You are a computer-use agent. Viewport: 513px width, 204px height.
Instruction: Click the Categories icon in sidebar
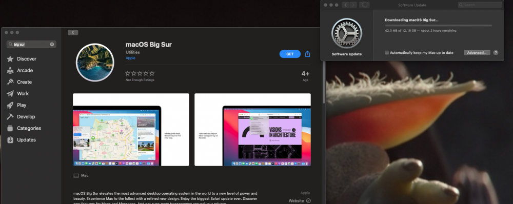pos(10,128)
